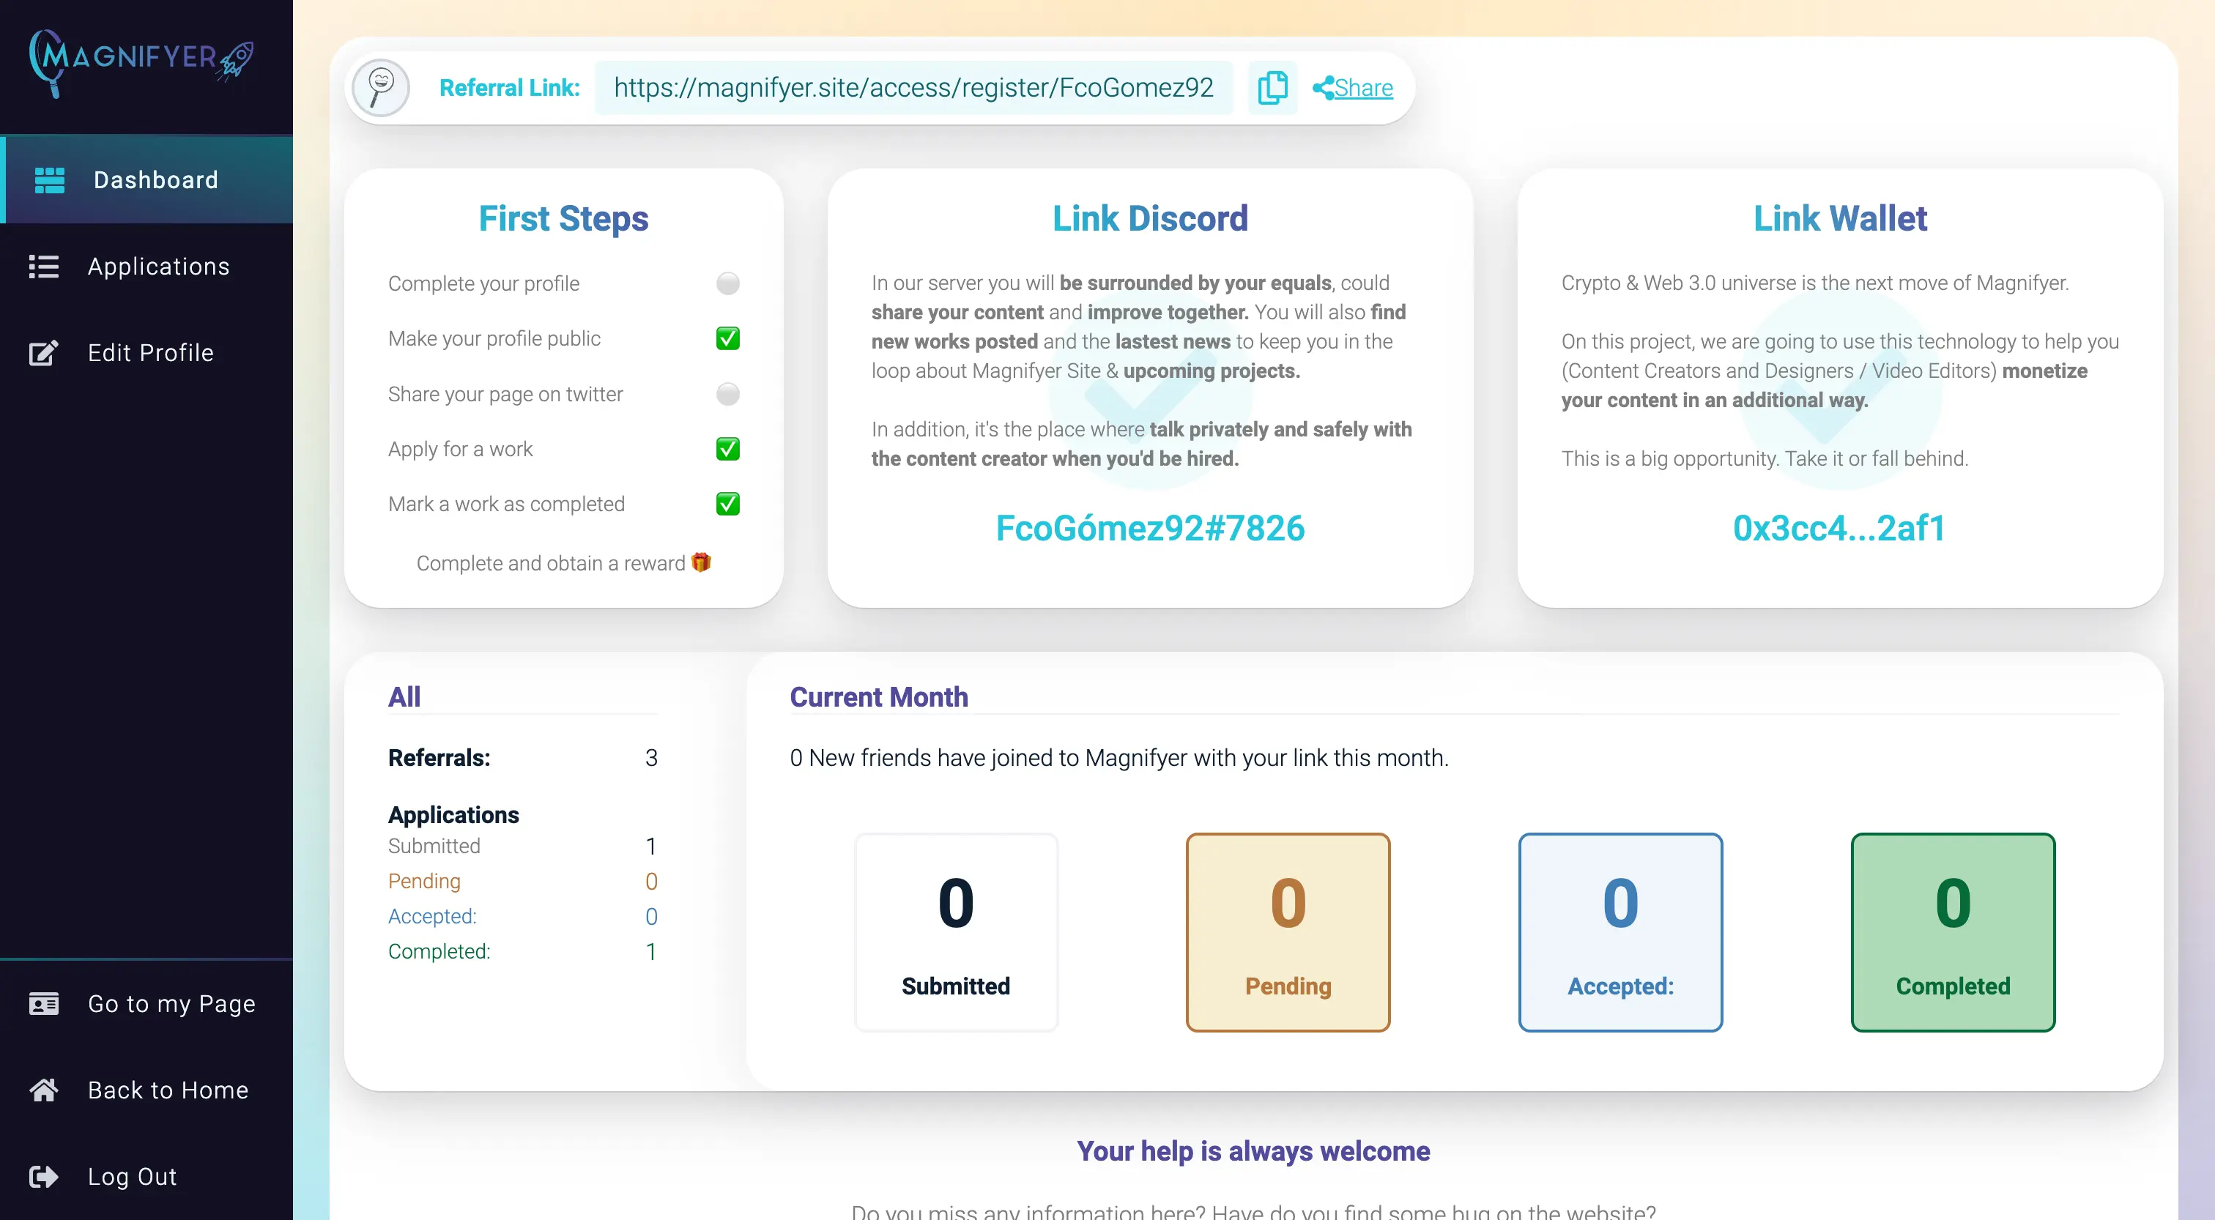The height and width of the screenshot is (1220, 2215).
Task: Click the Edit Profile pencil icon
Action: click(44, 352)
